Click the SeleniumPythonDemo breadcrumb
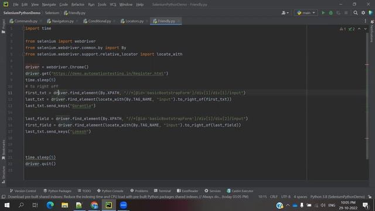 click(22, 13)
